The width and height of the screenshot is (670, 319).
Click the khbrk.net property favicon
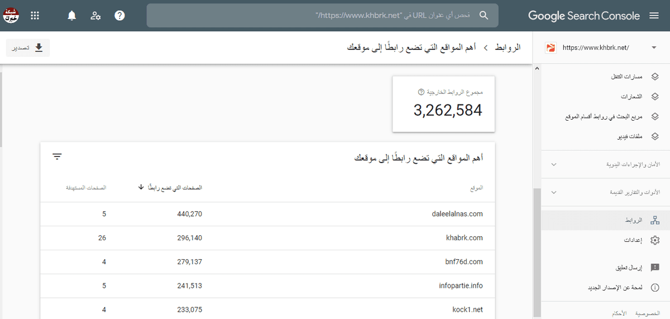coord(551,47)
